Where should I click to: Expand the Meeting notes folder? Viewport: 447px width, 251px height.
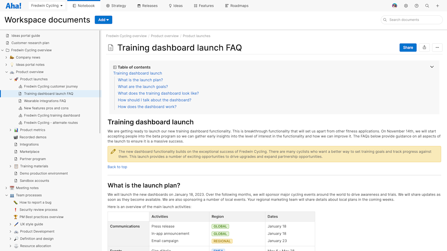[x=6, y=188]
